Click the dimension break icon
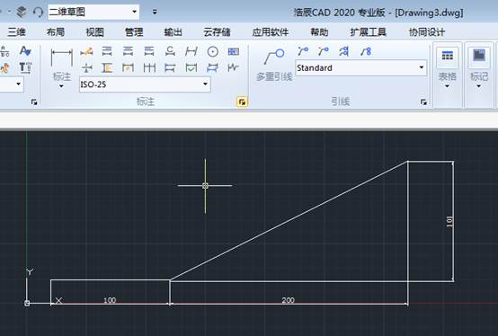This screenshot has width=498, height=336. (x=86, y=67)
